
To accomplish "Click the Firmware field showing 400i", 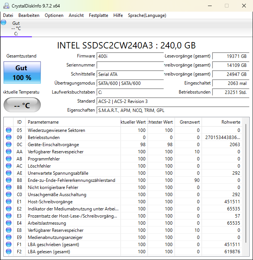I will coord(130,56).
